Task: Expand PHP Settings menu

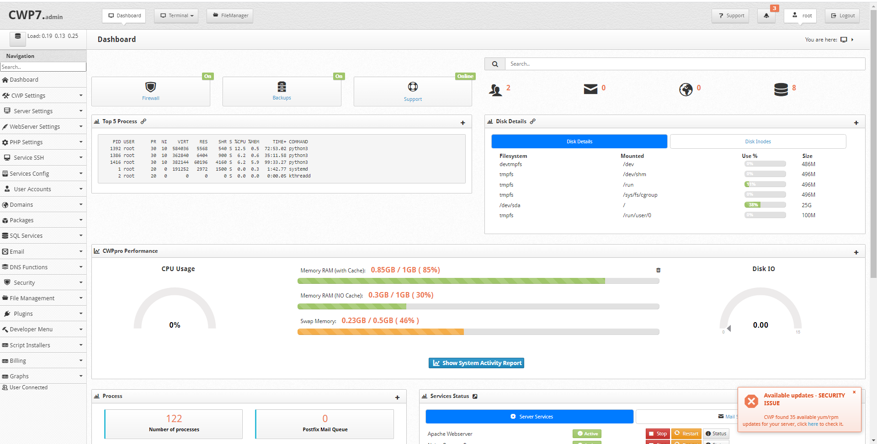Action: pos(43,142)
